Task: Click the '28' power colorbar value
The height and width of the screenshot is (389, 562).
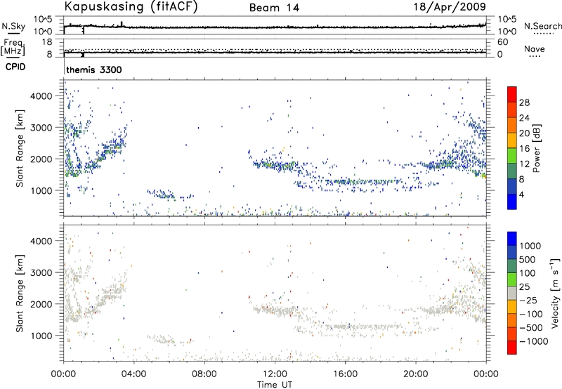Action: tap(524, 103)
